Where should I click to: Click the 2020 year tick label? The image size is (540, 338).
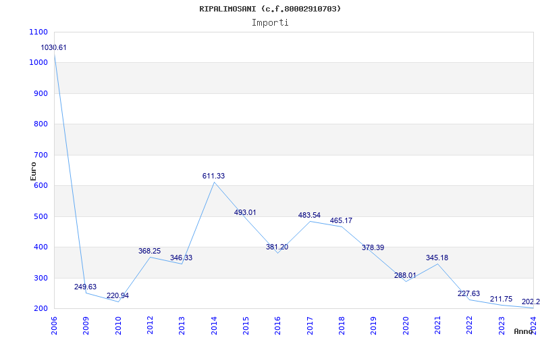coord(406,324)
